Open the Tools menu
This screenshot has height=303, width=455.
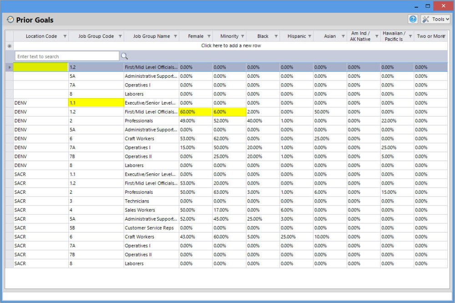point(436,19)
